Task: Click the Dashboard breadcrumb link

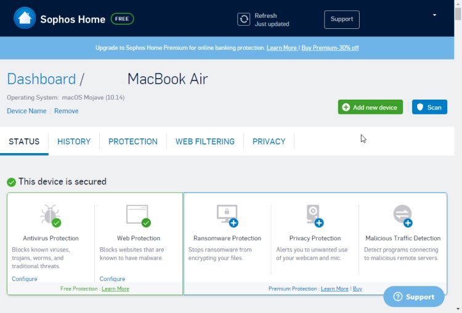Action: 41,79
